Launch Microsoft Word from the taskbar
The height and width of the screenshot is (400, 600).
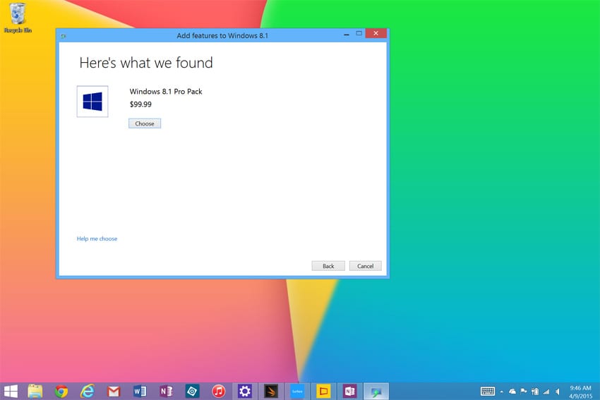pyautogui.click(x=140, y=392)
